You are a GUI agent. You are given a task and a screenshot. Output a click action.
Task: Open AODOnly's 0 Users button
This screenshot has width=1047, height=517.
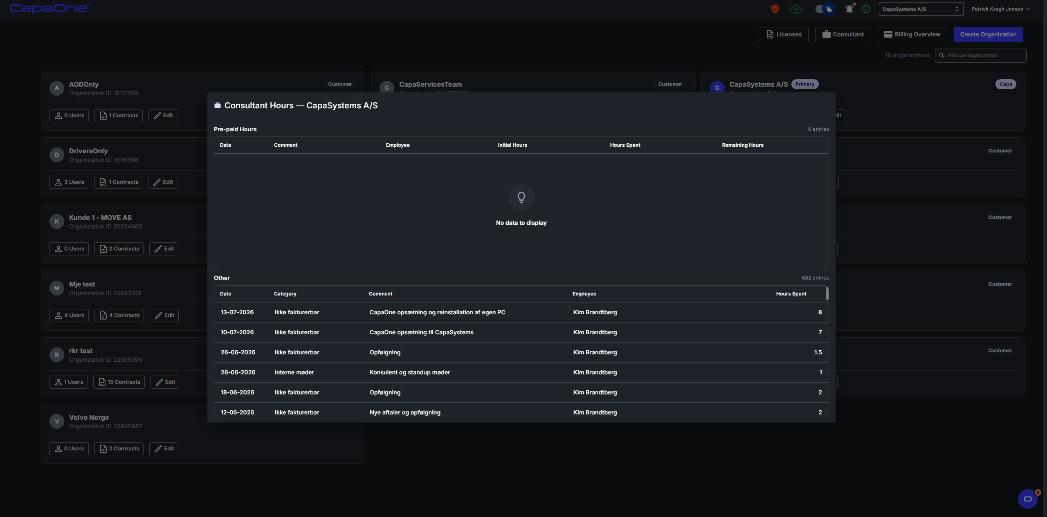click(69, 116)
